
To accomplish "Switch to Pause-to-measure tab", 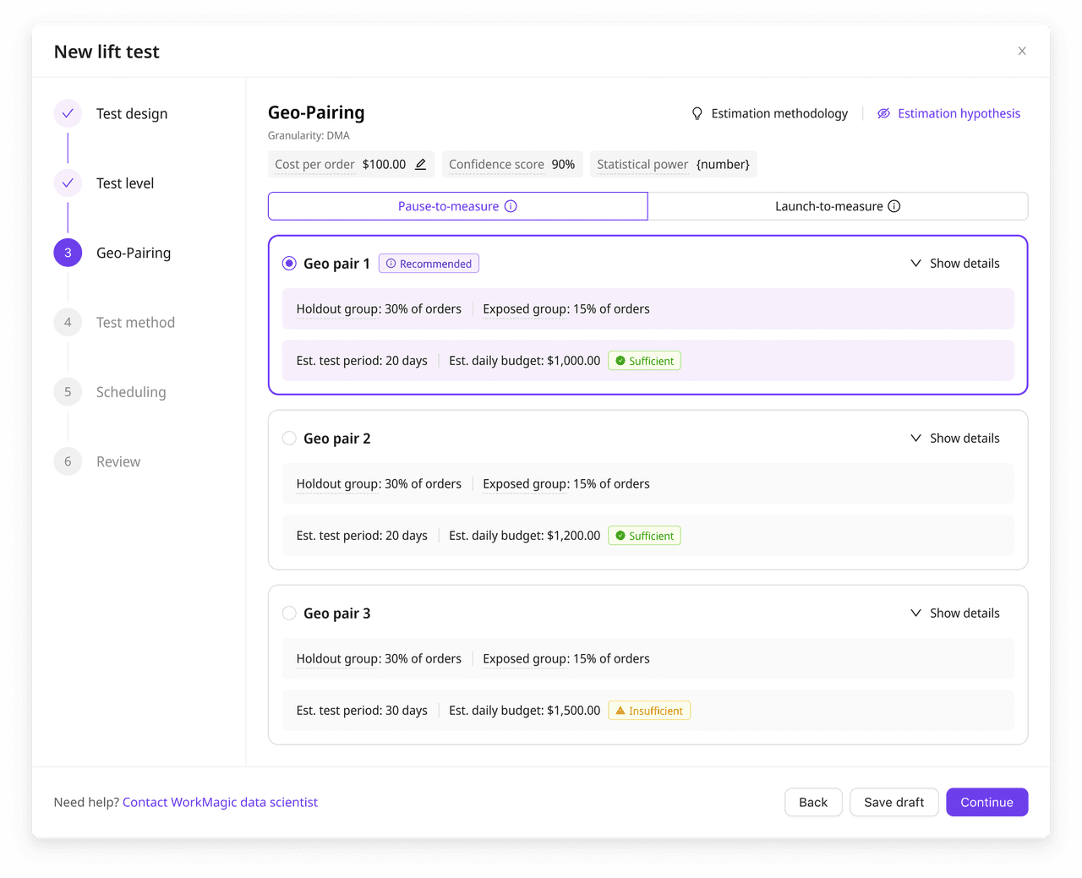I will click(x=458, y=206).
